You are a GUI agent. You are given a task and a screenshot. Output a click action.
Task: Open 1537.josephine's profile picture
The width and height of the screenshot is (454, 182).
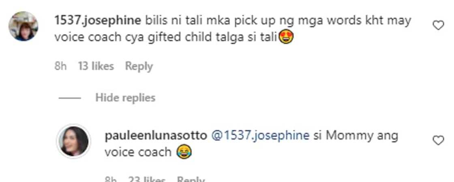click(x=23, y=26)
